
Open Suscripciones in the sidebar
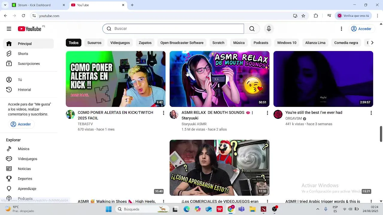click(x=29, y=64)
